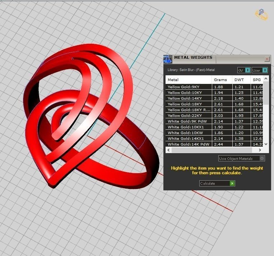Image resolution: width=274 pixels, height=256 pixels.
Task: Click the 3.03 grams value
Action: (218, 115)
